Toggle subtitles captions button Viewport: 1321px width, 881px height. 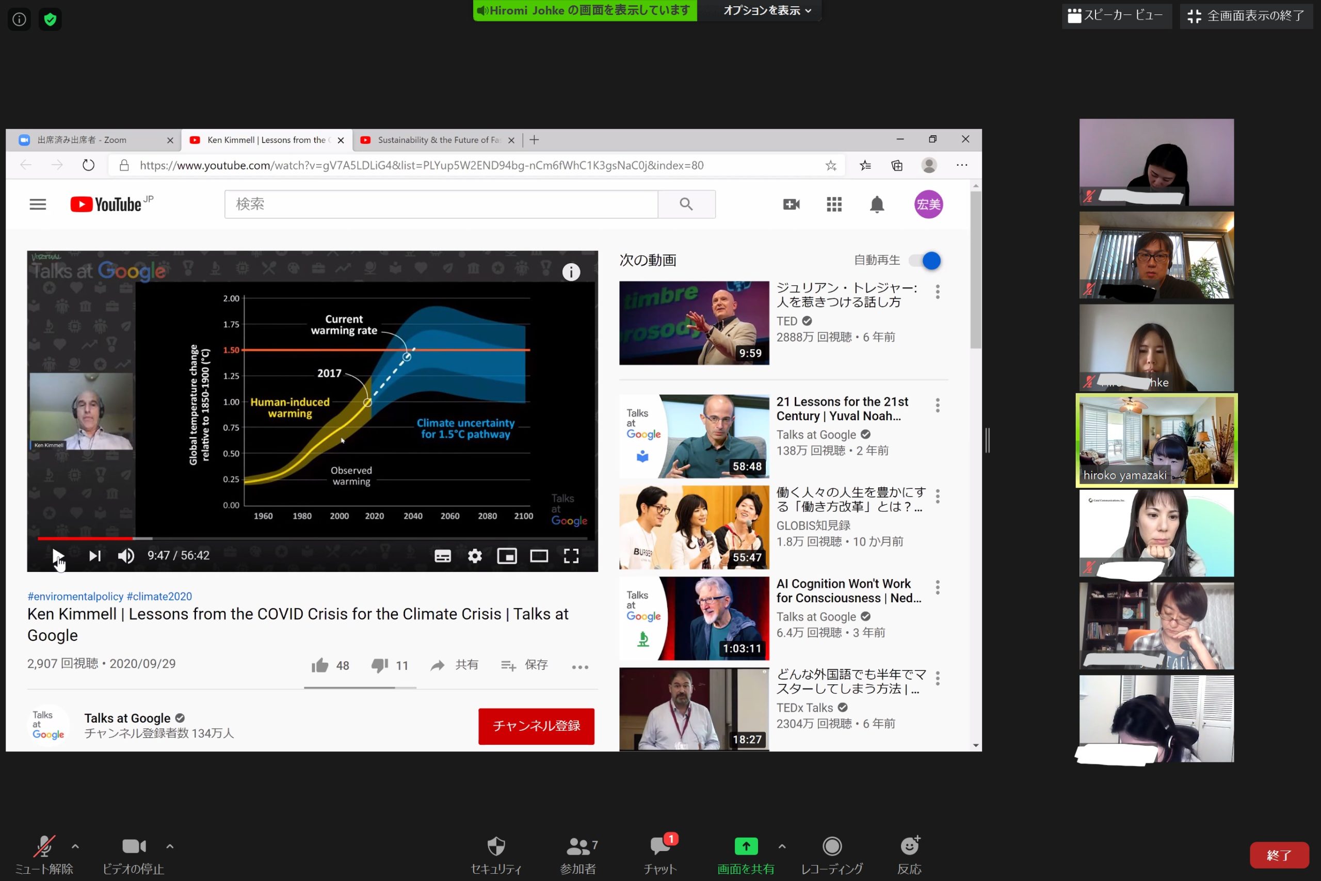tap(443, 556)
